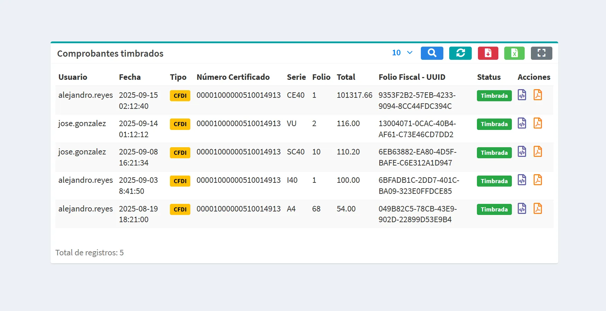Select UUID 6EB63882-EA80-4D5F-BAFE-C6E312A1D947

tap(417, 157)
